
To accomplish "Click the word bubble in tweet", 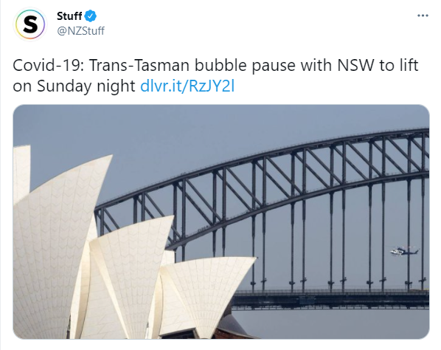I will point(220,65).
